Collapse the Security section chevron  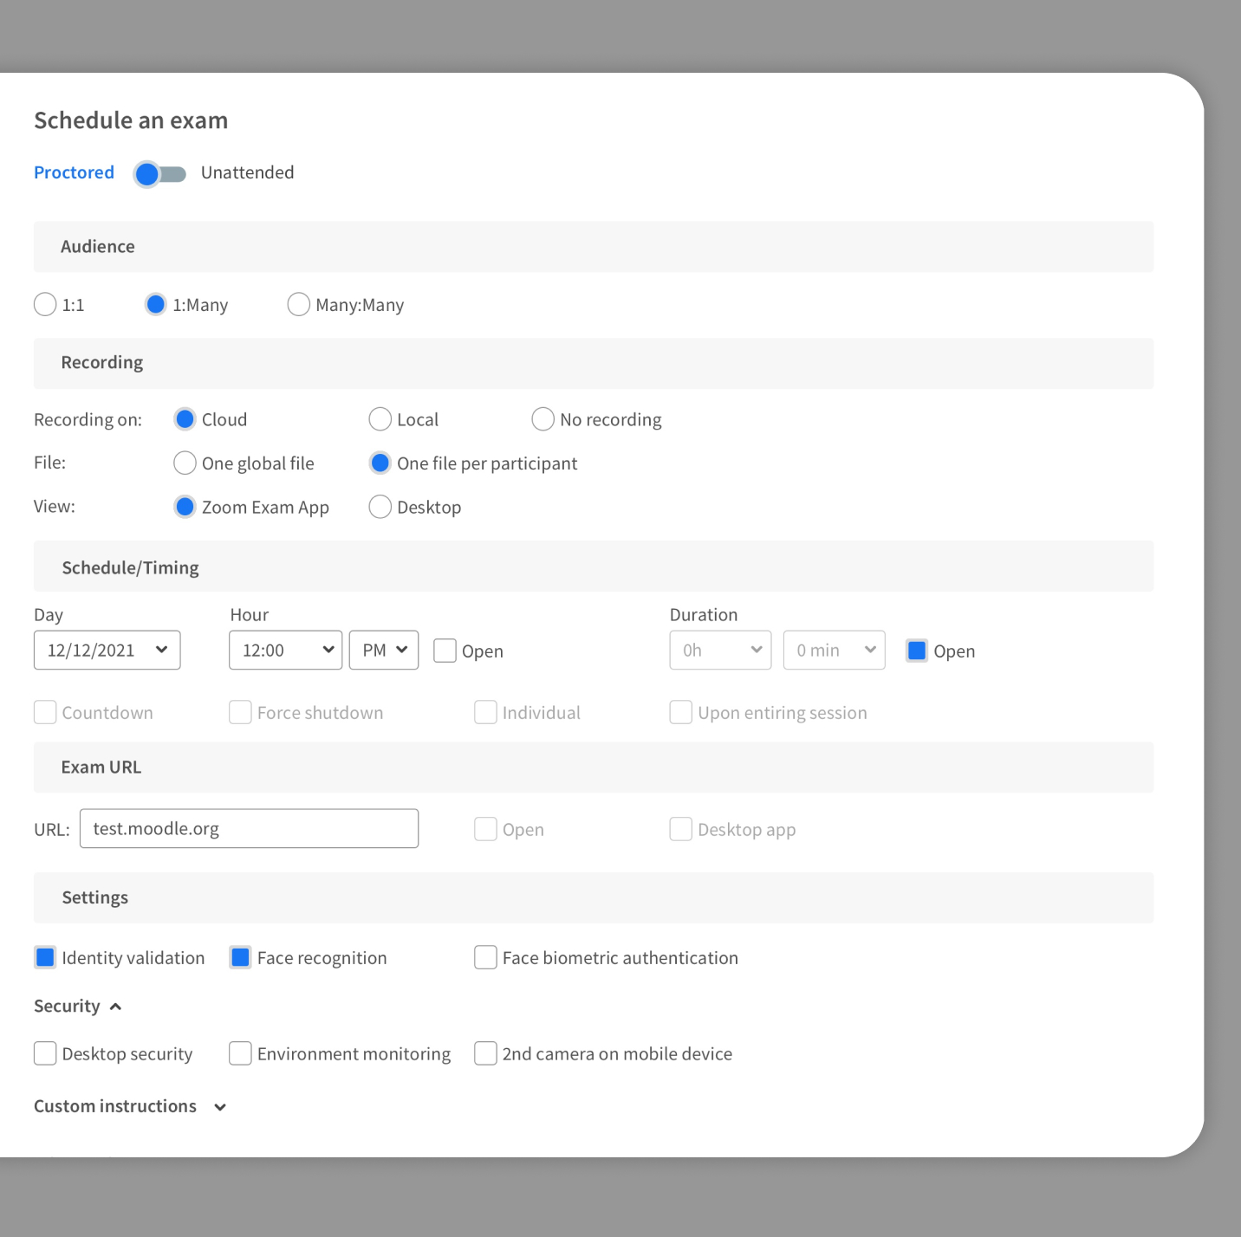[115, 1007]
